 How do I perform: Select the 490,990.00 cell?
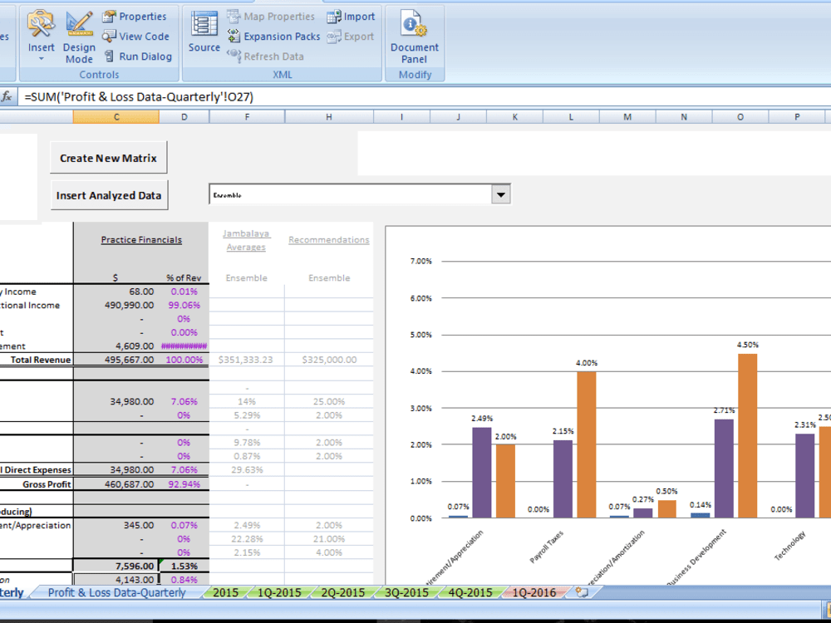116,305
